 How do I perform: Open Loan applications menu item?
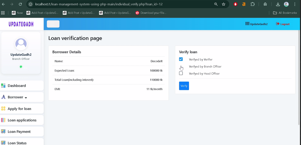(22, 120)
